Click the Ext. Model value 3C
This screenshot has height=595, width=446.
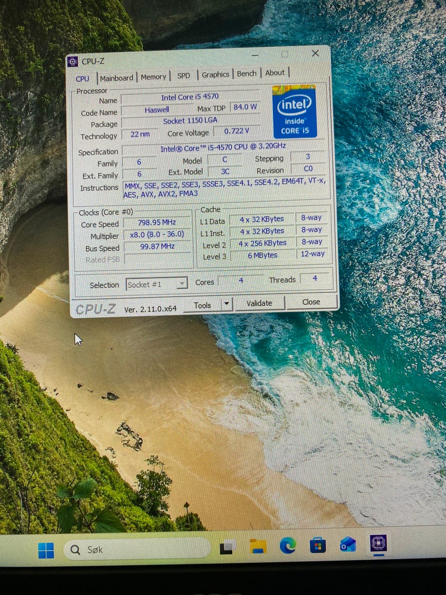pyautogui.click(x=225, y=172)
